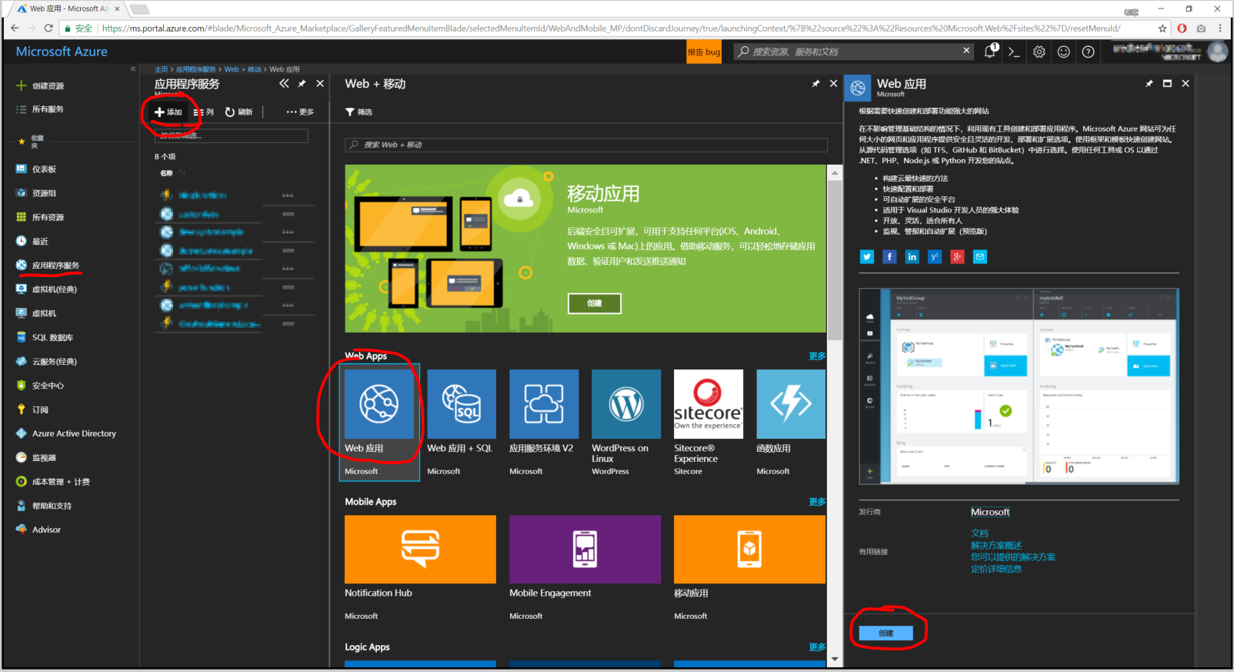1234x672 pixels.
Task: Collapse the left sidebar with the chevron
Action: tap(133, 69)
